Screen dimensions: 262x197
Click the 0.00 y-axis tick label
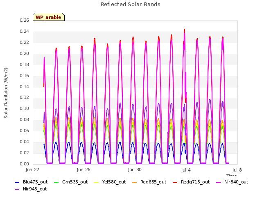point(24,164)
